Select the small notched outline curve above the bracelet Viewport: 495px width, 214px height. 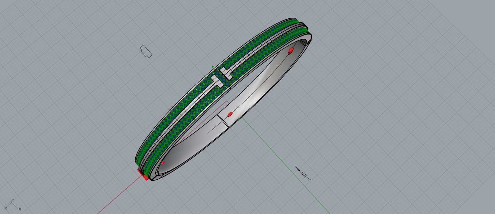point(146,51)
